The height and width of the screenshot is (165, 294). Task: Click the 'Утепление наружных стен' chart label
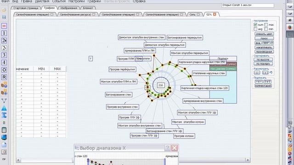(209, 73)
